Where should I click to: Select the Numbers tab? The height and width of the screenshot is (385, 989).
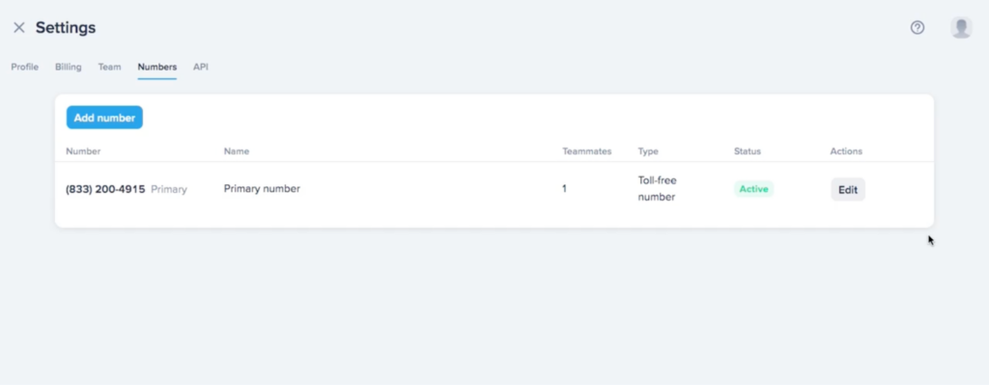157,67
